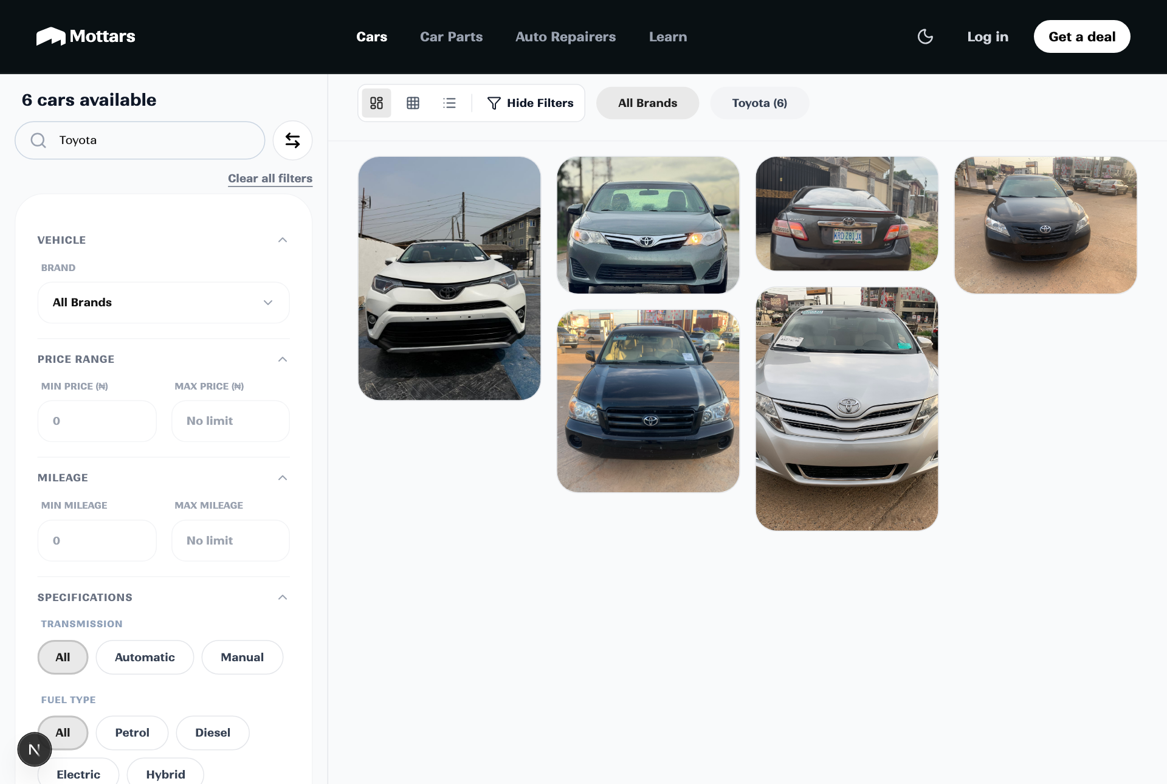Collapse the Price Range section
Image resolution: width=1167 pixels, height=784 pixels.
[283, 359]
